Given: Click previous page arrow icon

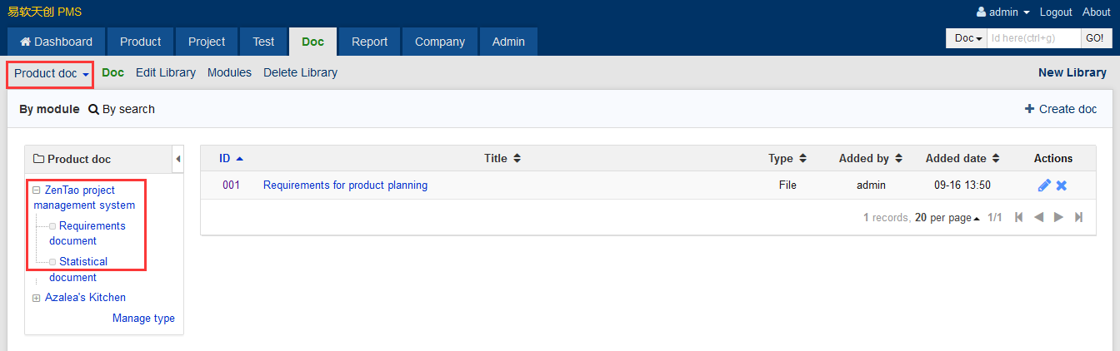Looking at the screenshot, I should [x=1038, y=217].
